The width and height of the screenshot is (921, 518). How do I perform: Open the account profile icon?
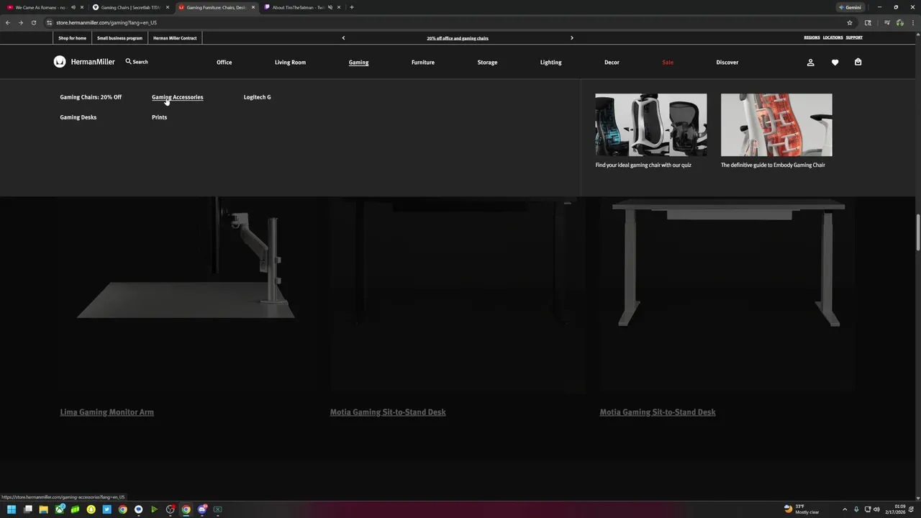810,63
